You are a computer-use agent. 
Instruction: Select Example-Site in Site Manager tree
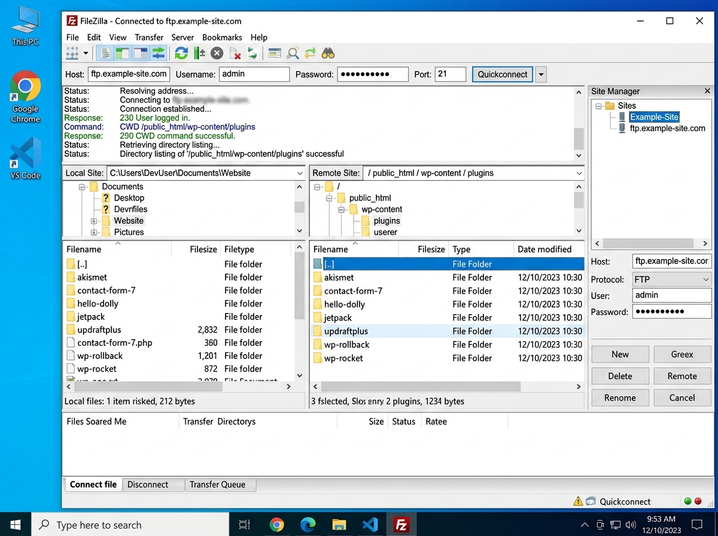coord(654,117)
